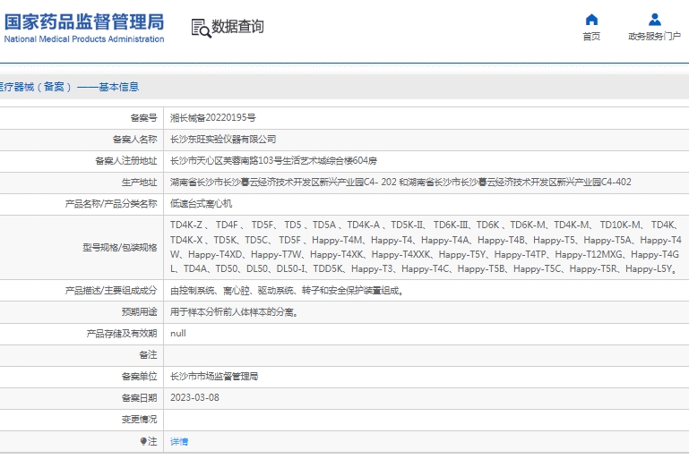The image size is (689, 459).
Task: Select company name 长沙东旺实验仪器有限公司
Action: (x=223, y=139)
